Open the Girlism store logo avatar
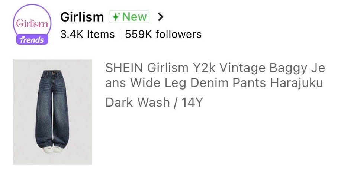Image resolution: width=357 pixels, height=182 pixels. 32,24
